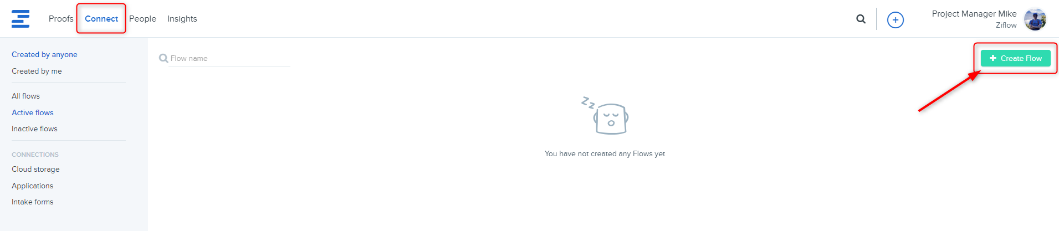
Task: Open global search magnifier icon
Action: point(861,19)
